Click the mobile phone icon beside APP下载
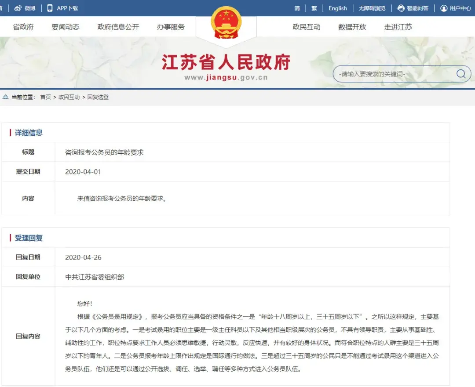Image resolution: width=475 pixels, height=387 pixels. pos(50,8)
